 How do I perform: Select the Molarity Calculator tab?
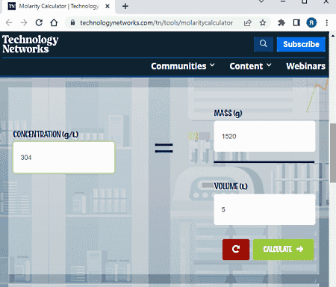click(x=58, y=7)
